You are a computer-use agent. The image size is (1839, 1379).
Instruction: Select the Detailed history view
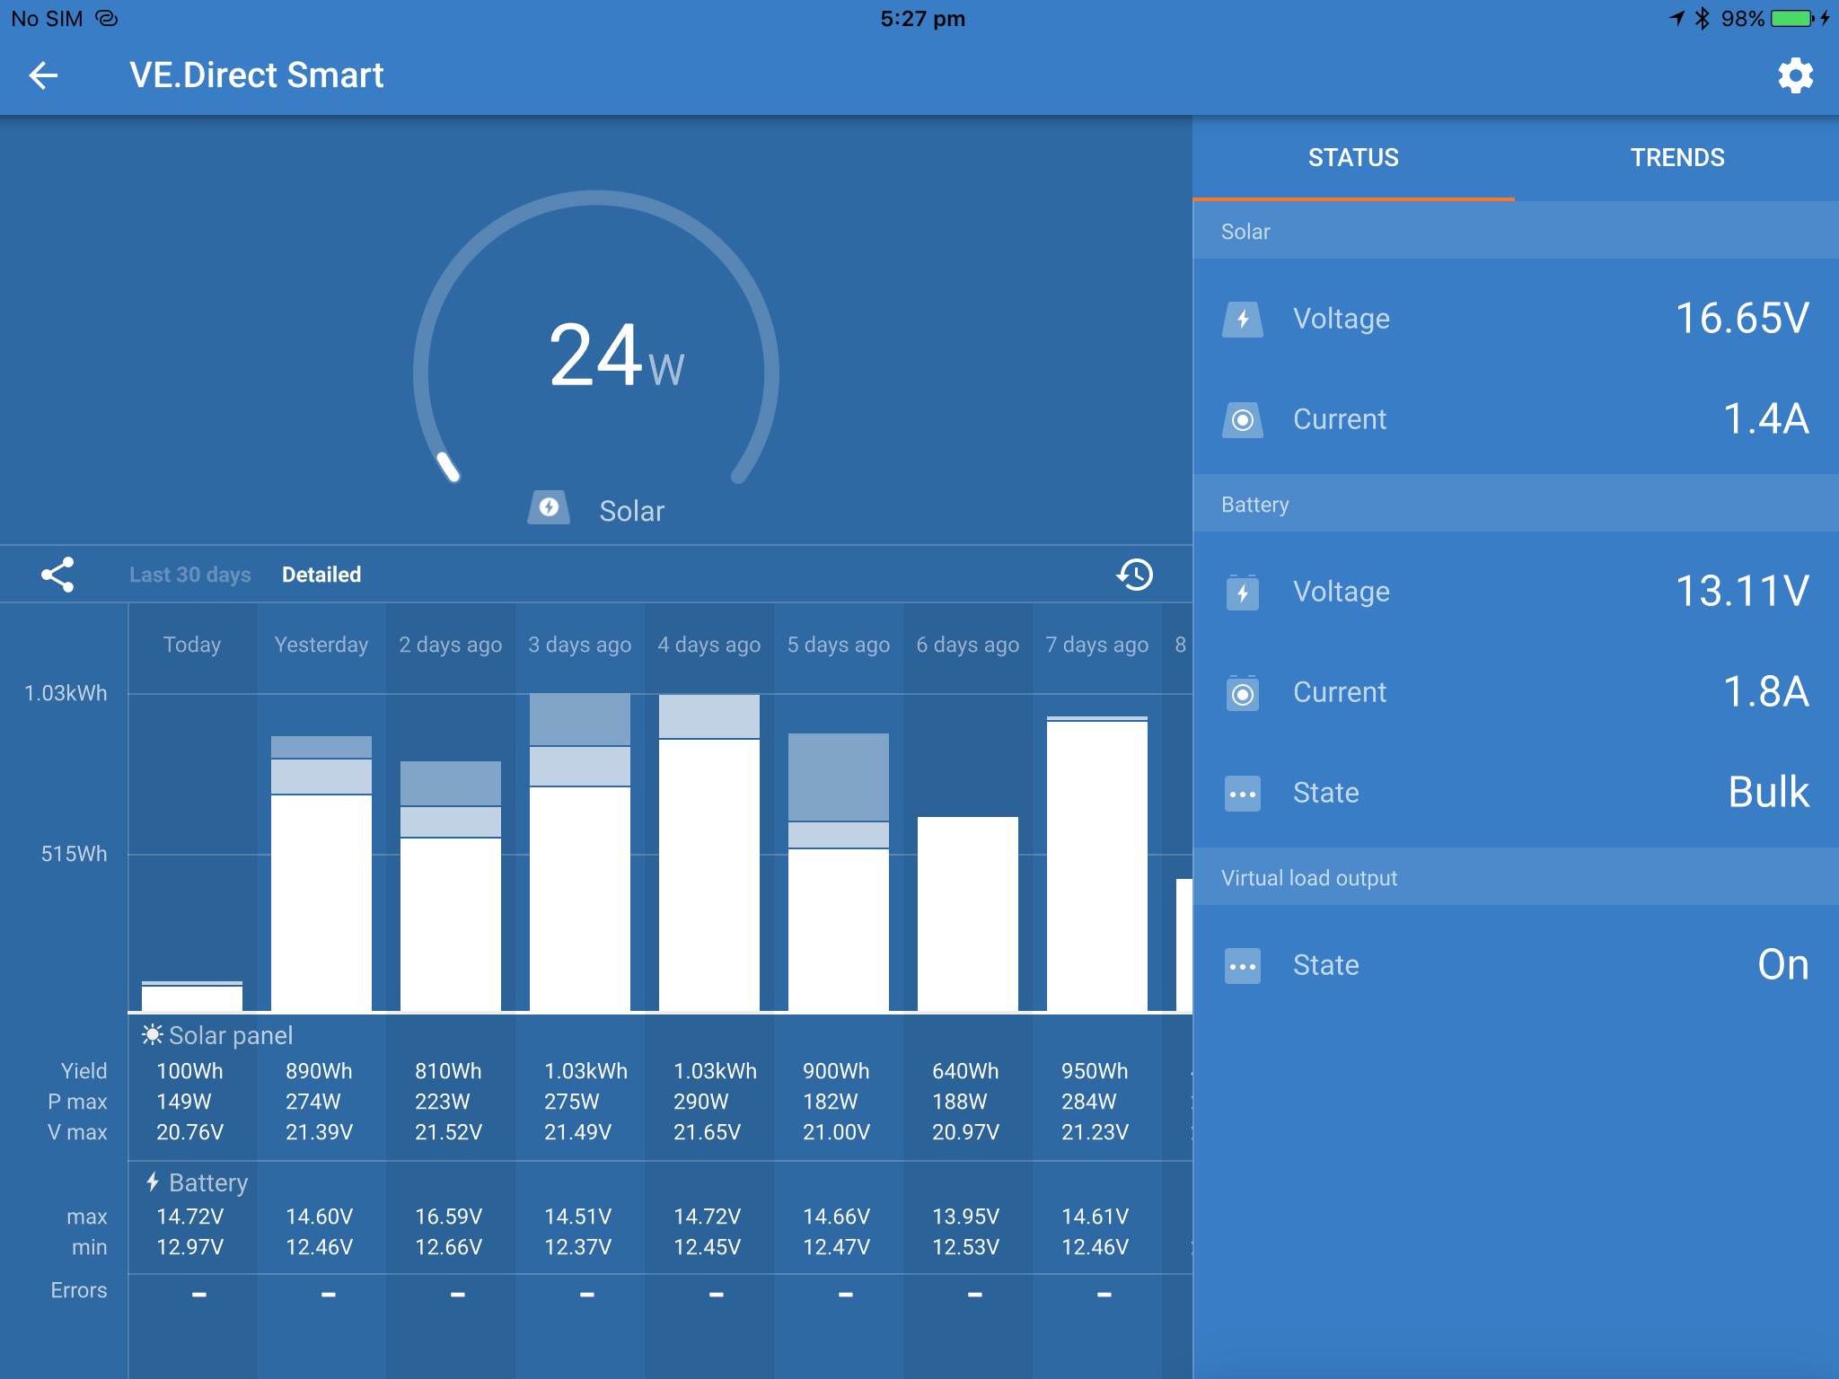[x=321, y=575]
